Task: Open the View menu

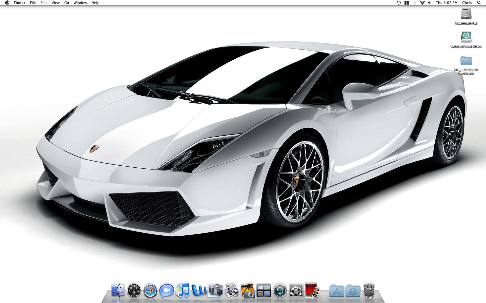Action: tap(56, 3)
